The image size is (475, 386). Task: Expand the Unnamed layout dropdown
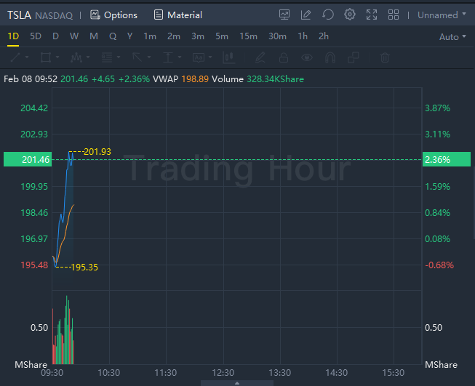click(442, 15)
